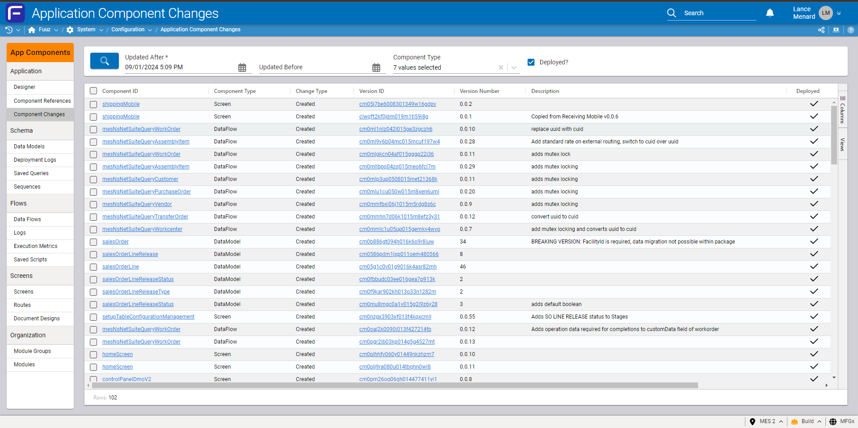Clear the Component Type selected values

pyautogui.click(x=501, y=67)
